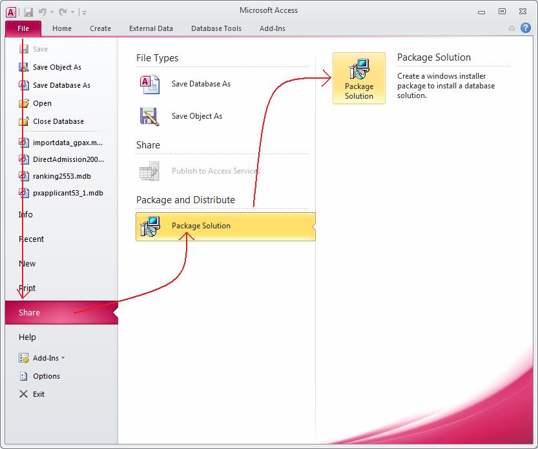Open the Info backstage section
The width and height of the screenshot is (538, 449).
(x=26, y=215)
